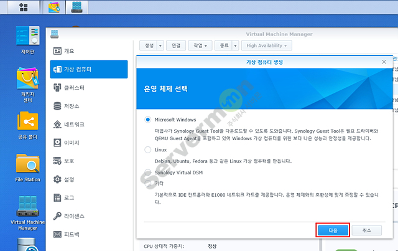Click the 이미지 image sidebar icon
The height and width of the screenshot is (251, 398).
click(x=57, y=143)
